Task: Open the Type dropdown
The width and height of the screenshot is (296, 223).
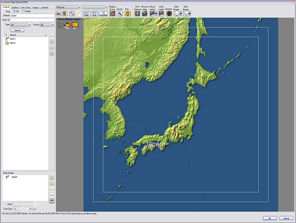Action: coord(21,25)
